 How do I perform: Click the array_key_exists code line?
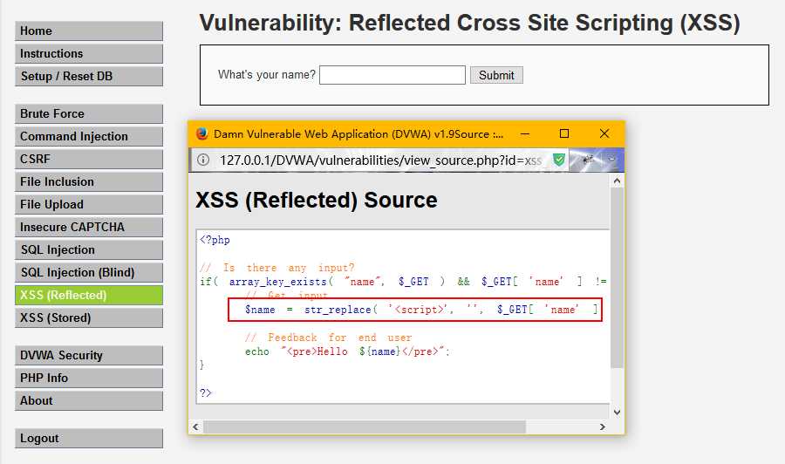pyautogui.click(x=403, y=282)
